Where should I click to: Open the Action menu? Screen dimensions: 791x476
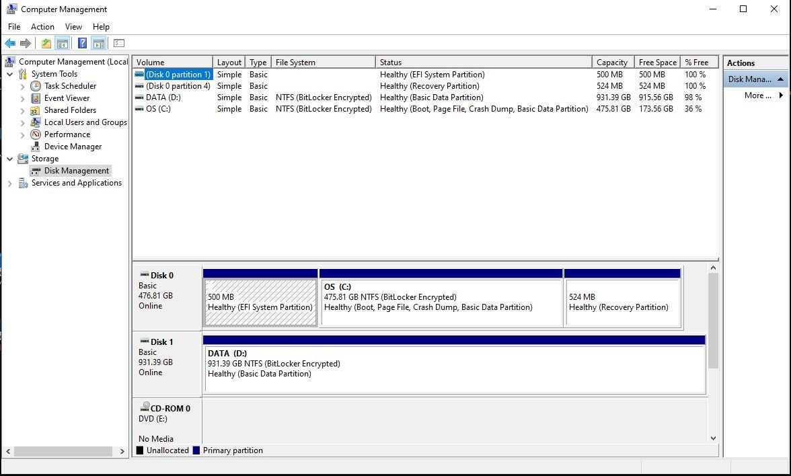point(42,27)
